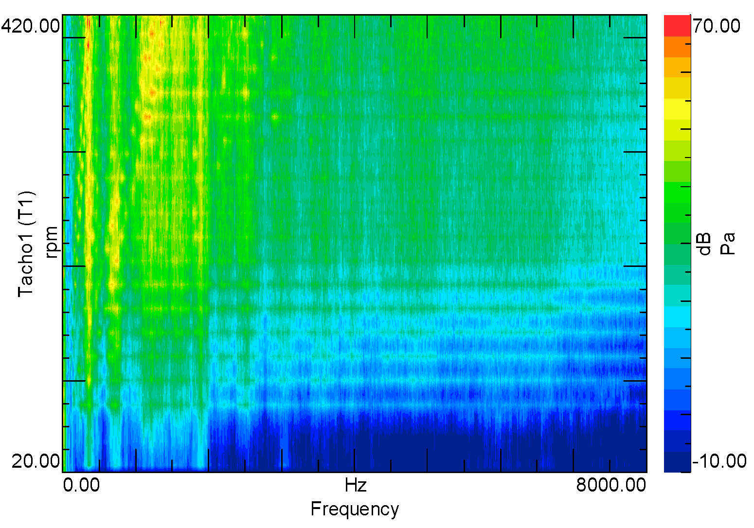Click the -10.00 colorbar minimum label
The image size is (754, 528).
coord(719,460)
